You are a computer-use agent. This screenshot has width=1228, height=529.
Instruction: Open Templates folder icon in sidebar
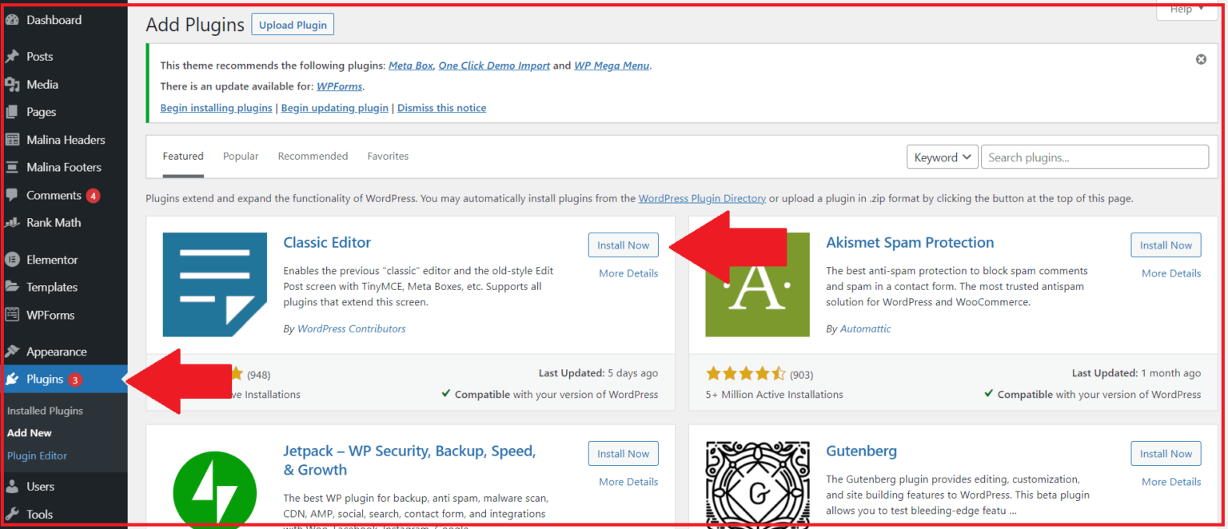point(12,288)
